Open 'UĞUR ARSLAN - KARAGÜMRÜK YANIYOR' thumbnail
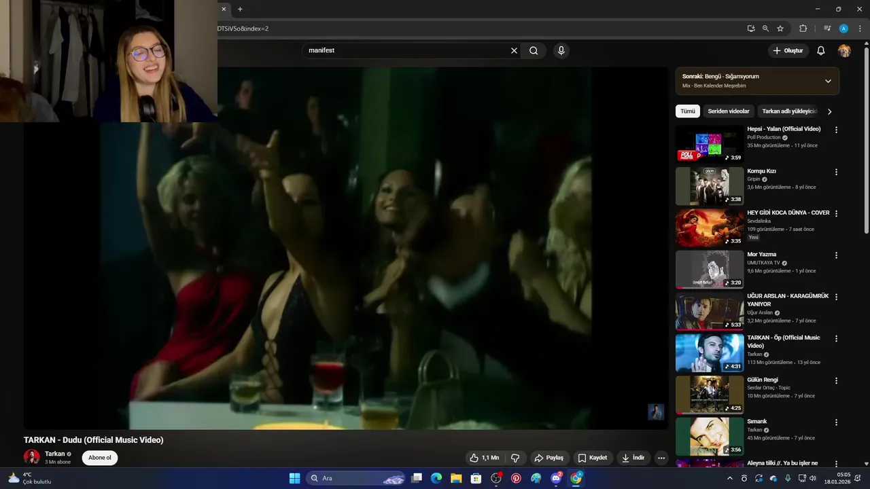Viewport: 870px width, 489px height. [710, 310]
